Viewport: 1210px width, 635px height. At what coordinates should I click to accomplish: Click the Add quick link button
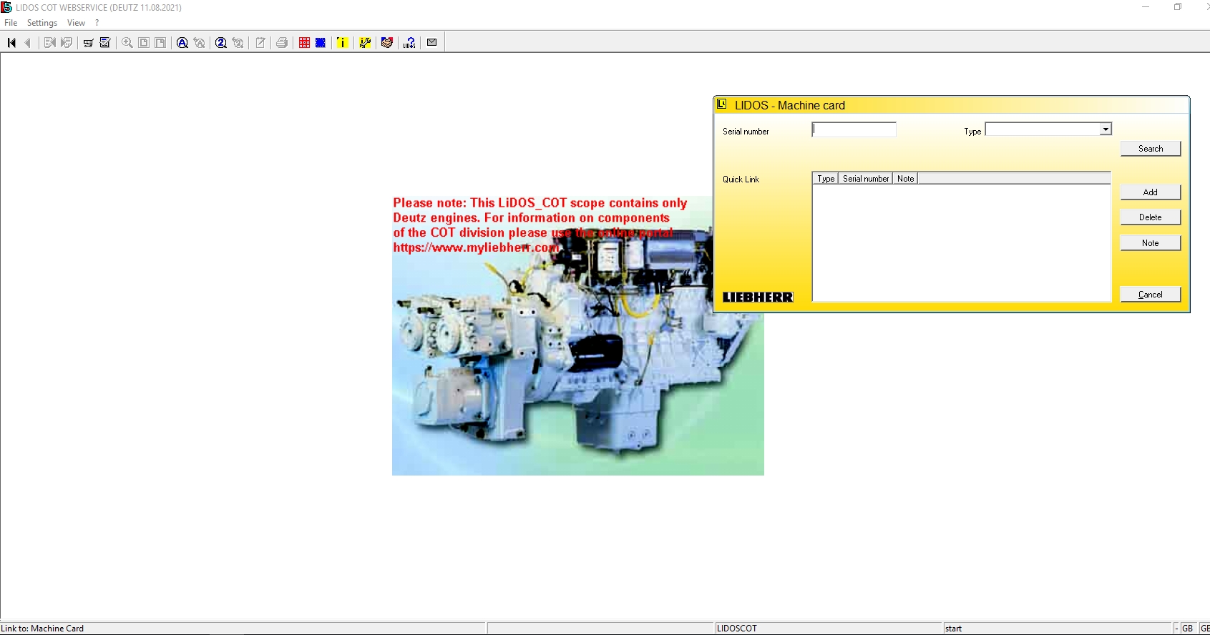pyautogui.click(x=1151, y=192)
